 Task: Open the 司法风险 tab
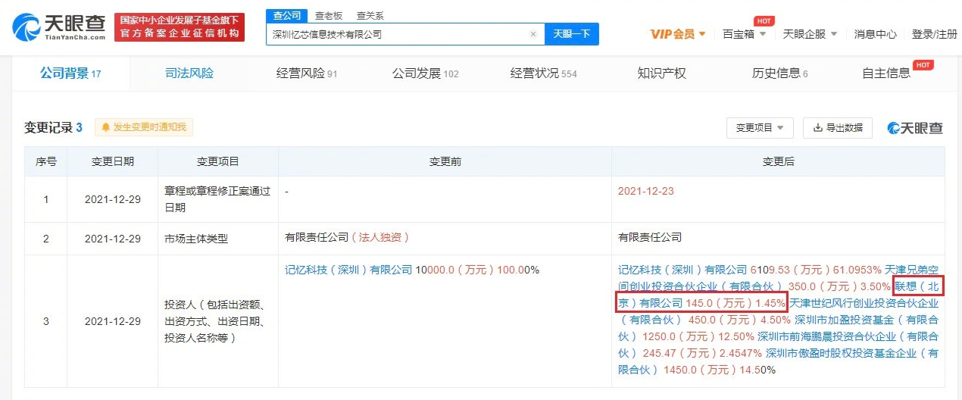pos(189,73)
